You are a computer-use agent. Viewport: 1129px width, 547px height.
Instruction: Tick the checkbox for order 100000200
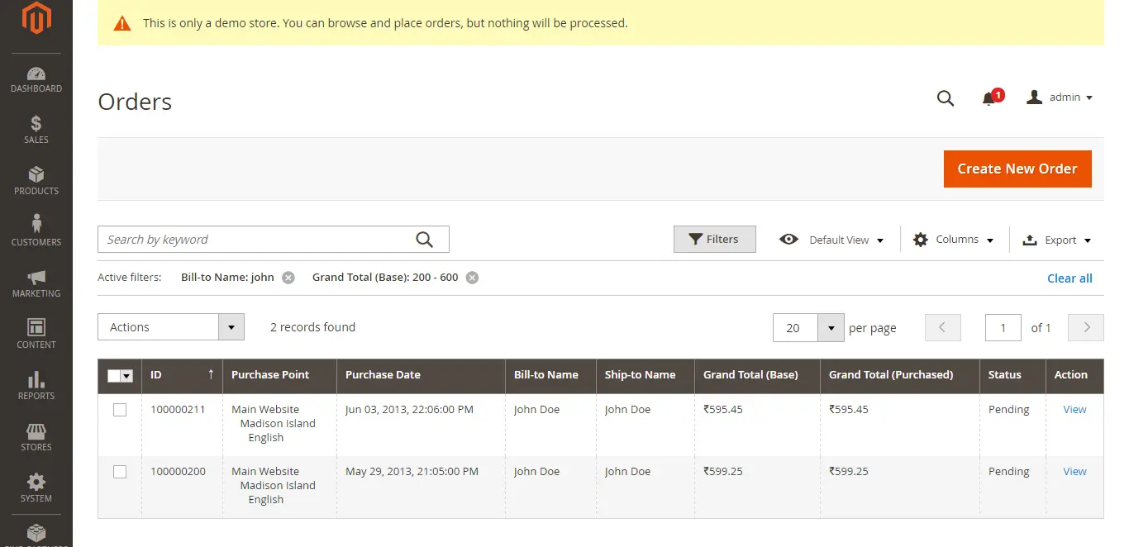120,472
